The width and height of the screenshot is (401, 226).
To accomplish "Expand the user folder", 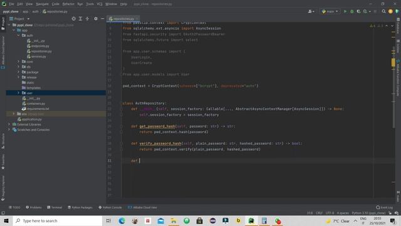I will (18, 93).
